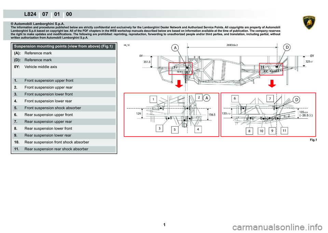The height and width of the screenshot is (233, 328).
Task: Select the '0Y: Vehicle middle axis' row
Action: click(64, 67)
